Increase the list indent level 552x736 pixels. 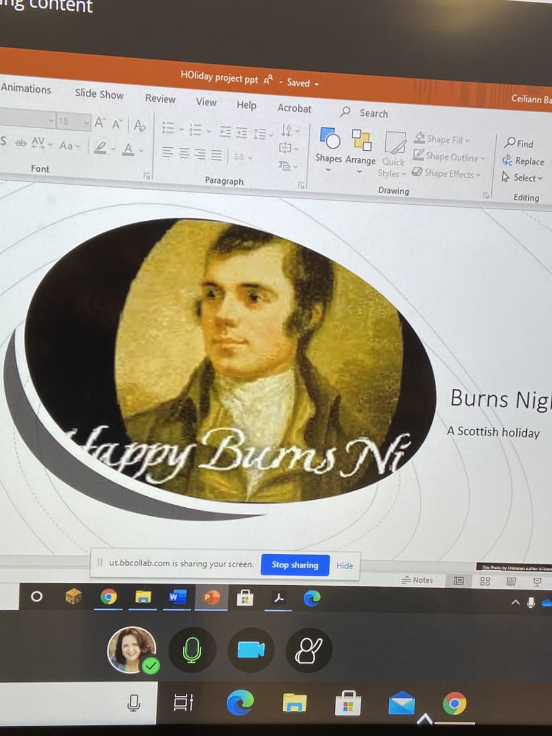pyautogui.click(x=242, y=132)
